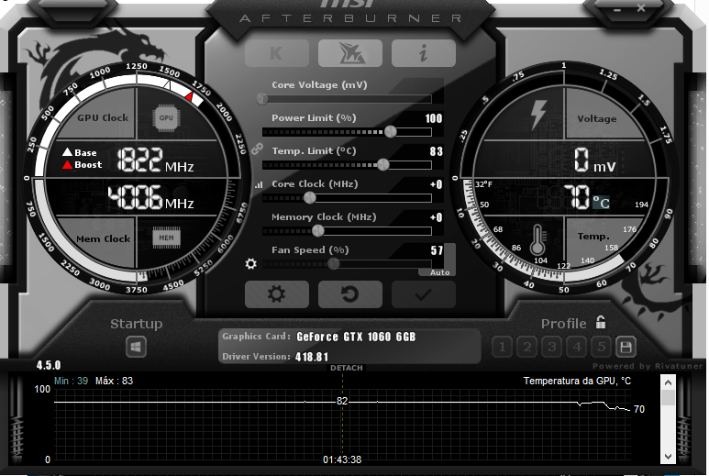Toggle the °C temperature unit

(x=602, y=202)
